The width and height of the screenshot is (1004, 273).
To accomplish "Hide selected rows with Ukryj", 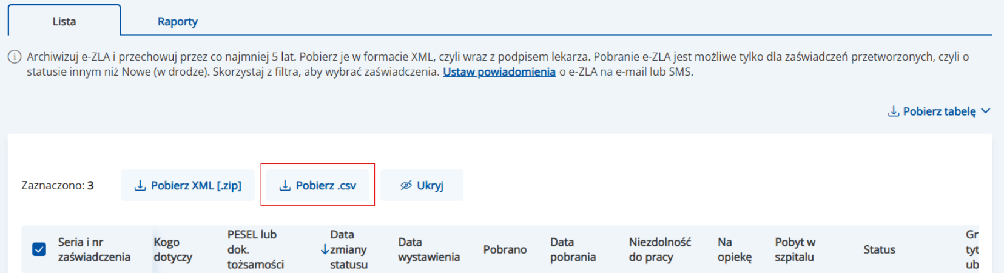I will pos(422,185).
